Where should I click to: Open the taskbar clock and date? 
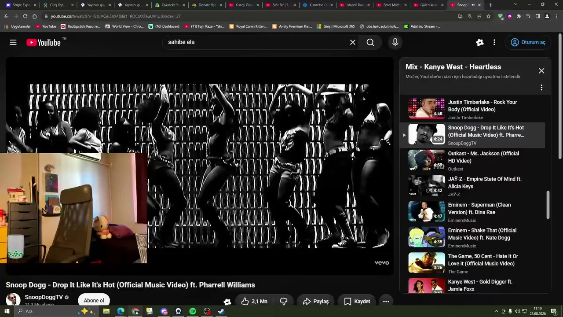click(x=537, y=311)
